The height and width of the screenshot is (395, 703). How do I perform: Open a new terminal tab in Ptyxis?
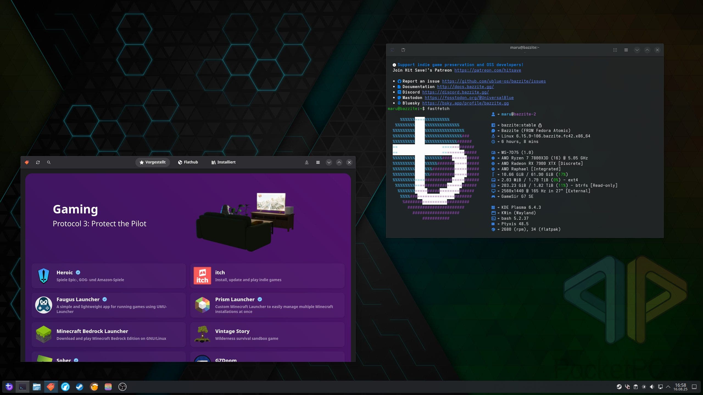[403, 50]
